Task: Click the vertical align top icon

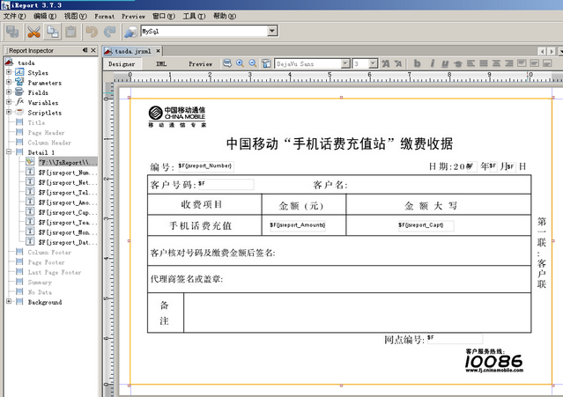Action: point(522,63)
